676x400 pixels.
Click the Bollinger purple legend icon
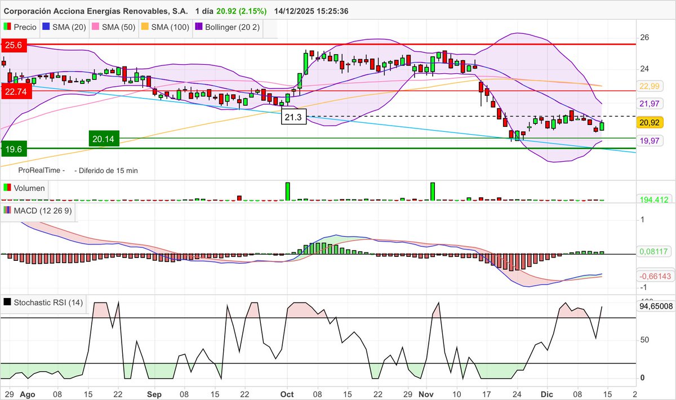(199, 27)
